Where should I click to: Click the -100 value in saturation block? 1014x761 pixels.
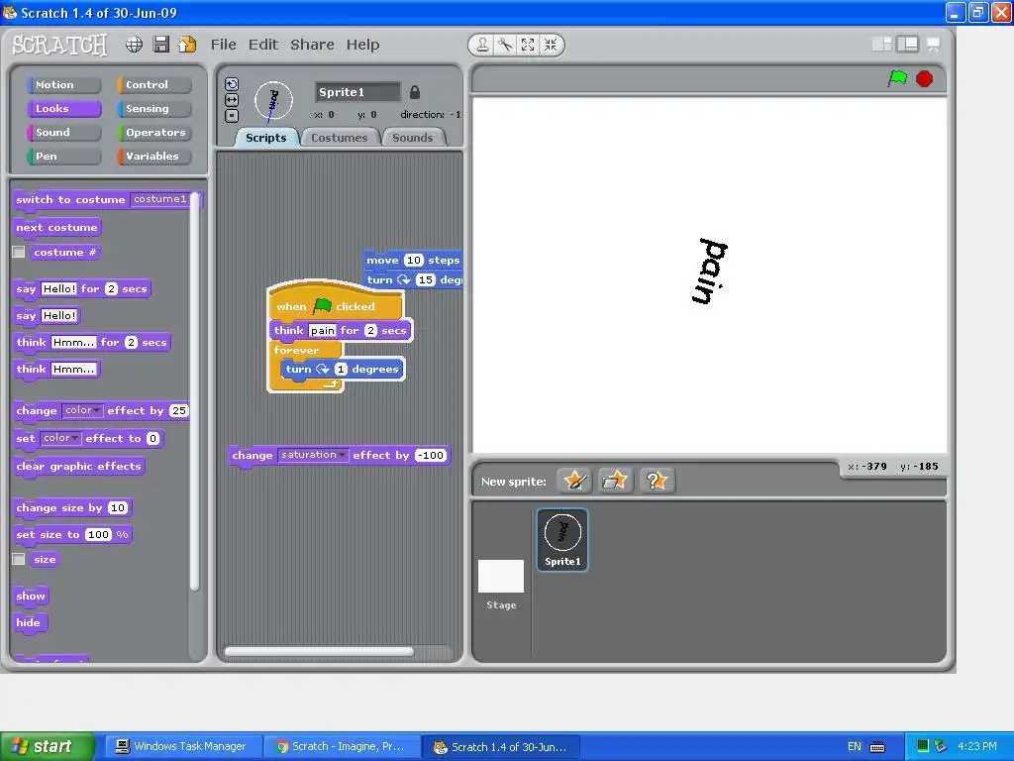click(x=431, y=455)
